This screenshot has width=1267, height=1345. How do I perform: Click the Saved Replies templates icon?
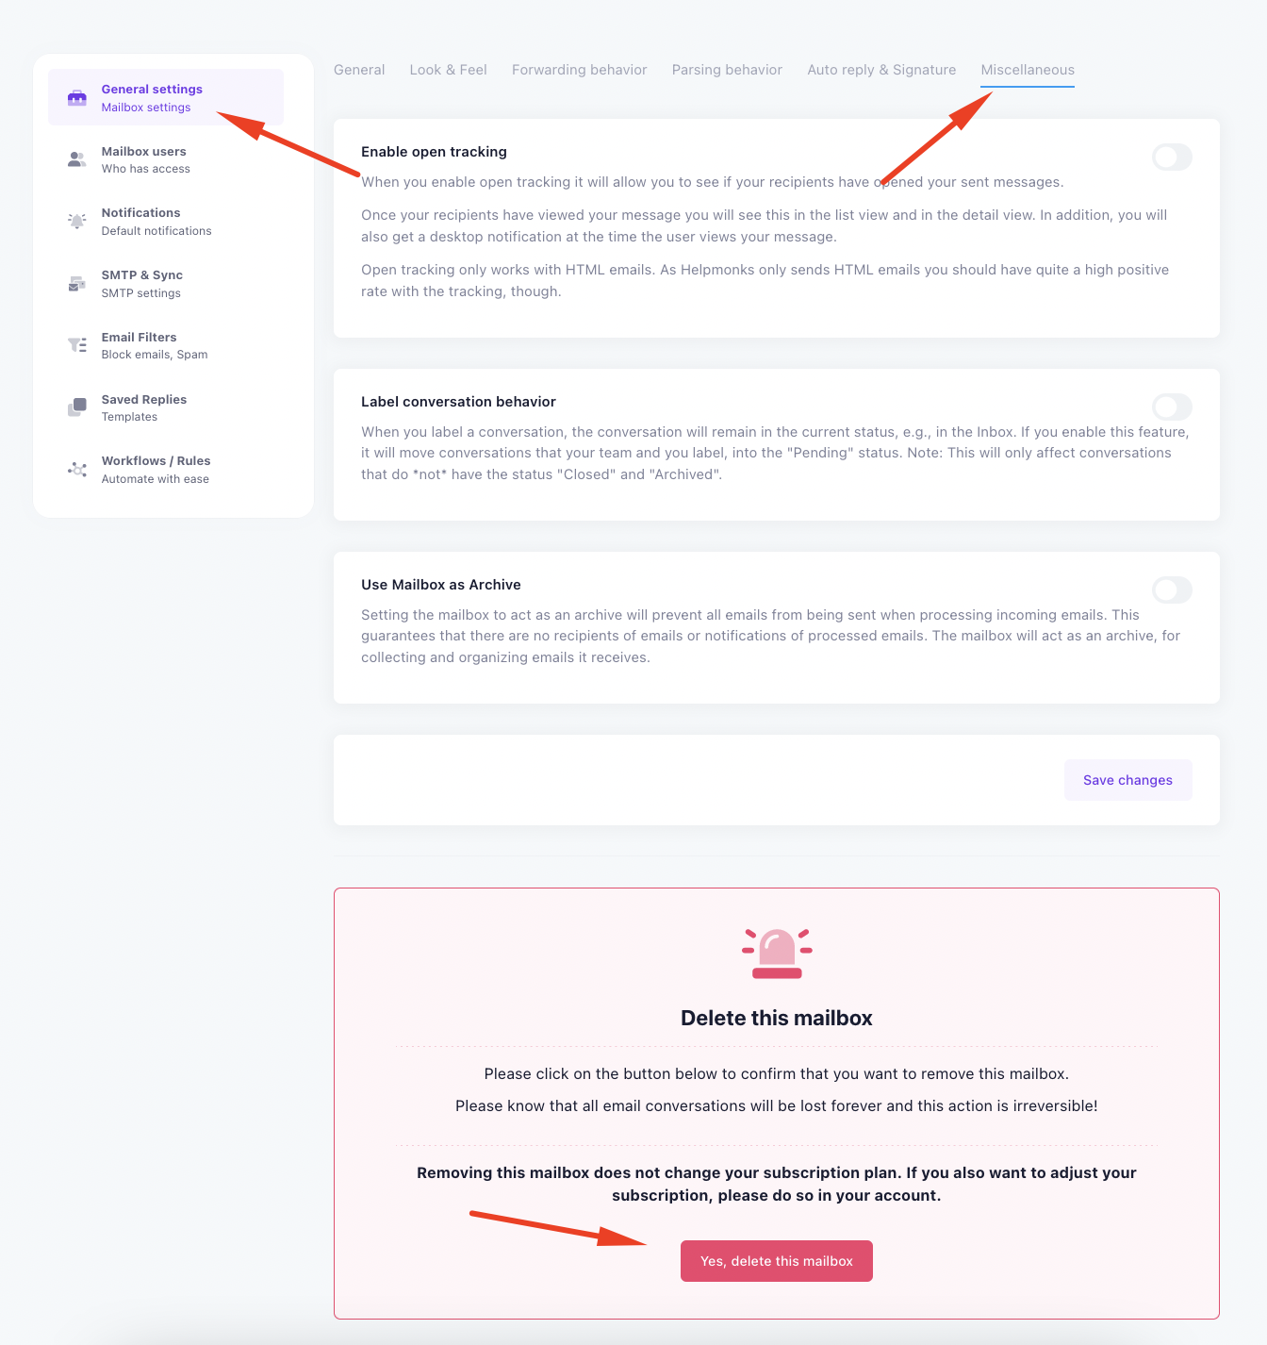tap(77, 407)
